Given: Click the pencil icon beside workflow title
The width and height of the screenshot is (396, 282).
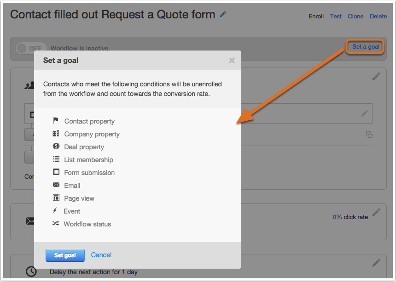Looking at the screenshot, I should point(223,14).
